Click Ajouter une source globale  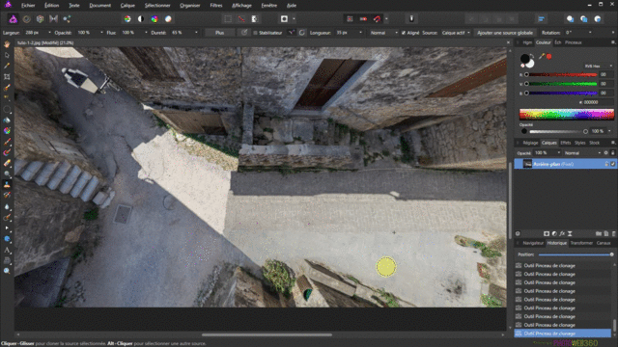pyautogui.click(x=505, y=33)
